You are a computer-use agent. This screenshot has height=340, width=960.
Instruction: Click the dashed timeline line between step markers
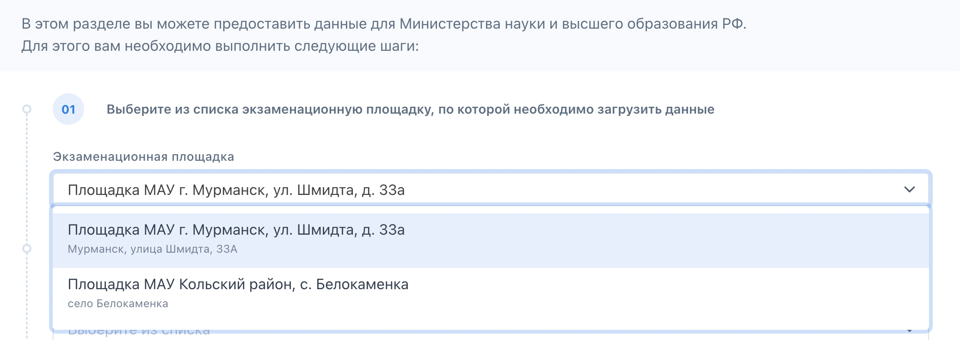[x=27, y=180]
